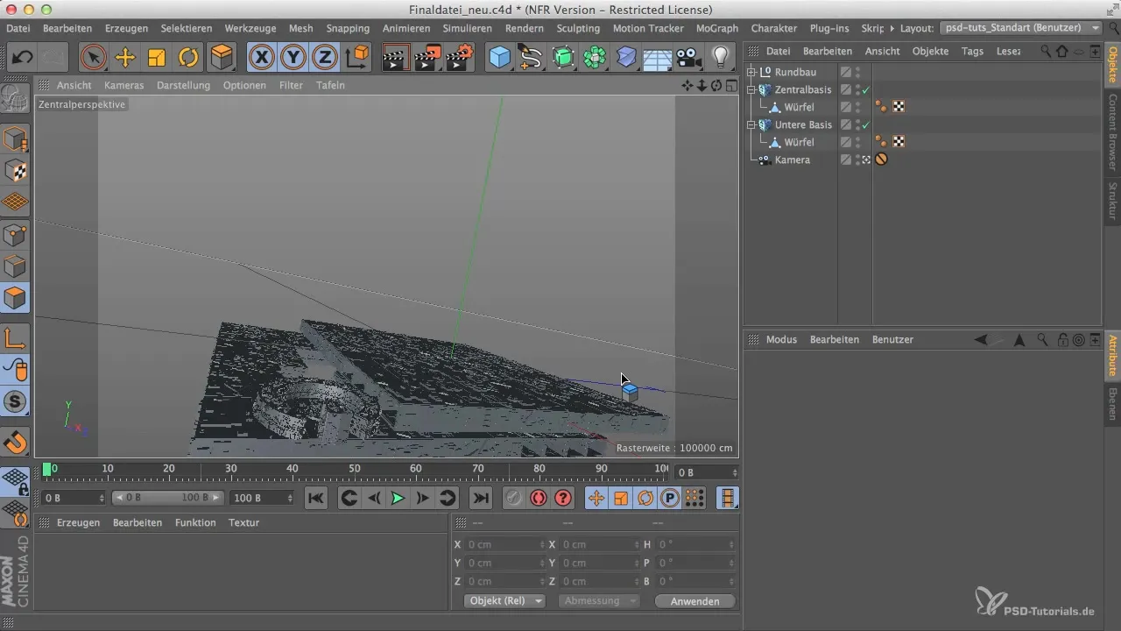Open the attribute manager Modus menu
The width and height of the screenshot is (1121, 631).
(x=782, y=339)
